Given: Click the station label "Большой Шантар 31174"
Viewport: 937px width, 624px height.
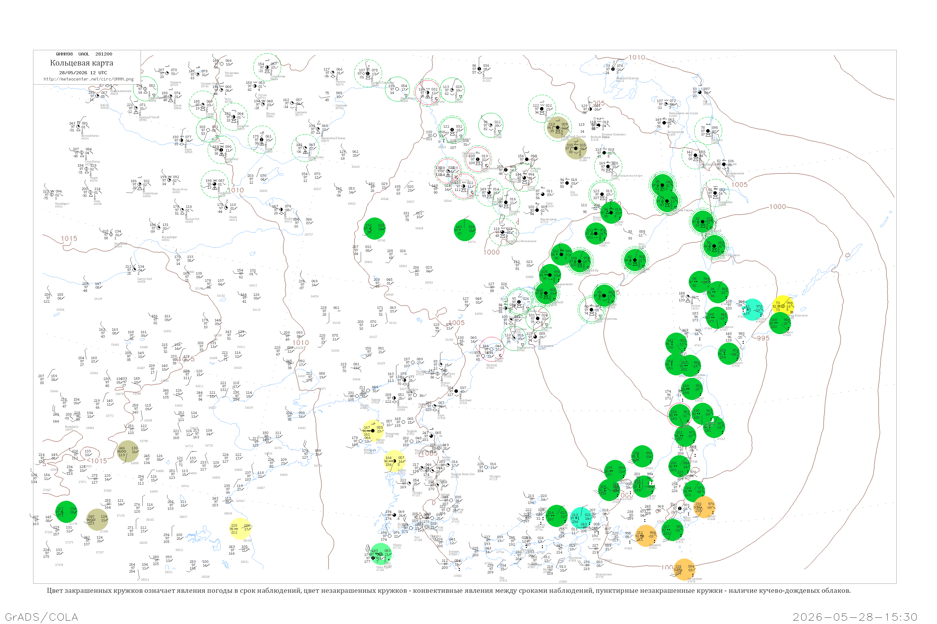Looking at the screenshot, I should [x=627, y=80].
